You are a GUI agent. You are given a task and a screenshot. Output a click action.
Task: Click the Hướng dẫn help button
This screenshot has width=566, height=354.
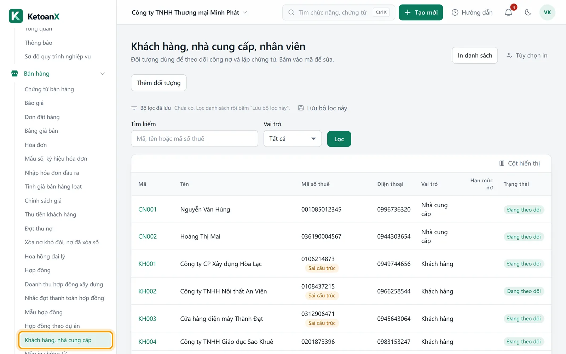click(x=472, y=12)
